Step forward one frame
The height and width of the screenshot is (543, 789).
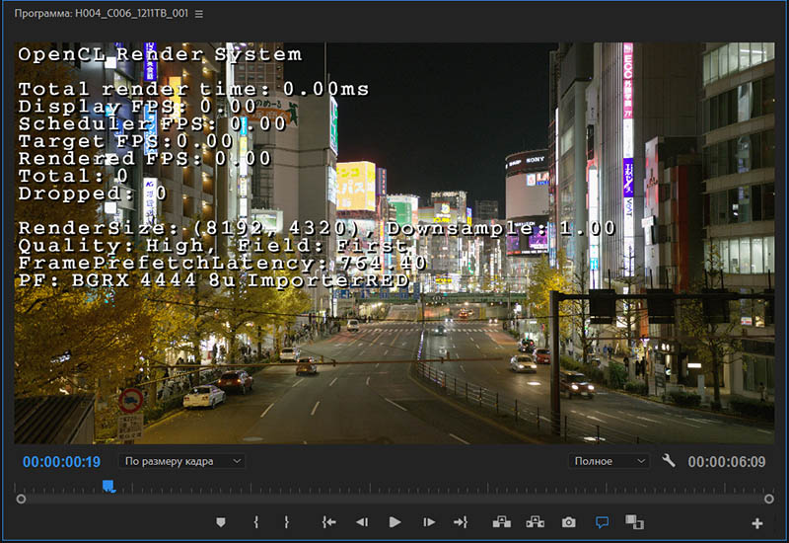click(429, 522)
